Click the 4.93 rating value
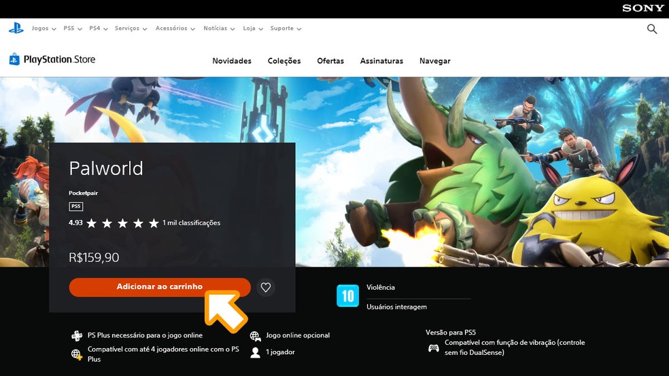669x376 pixels. [x=75, y=223]
